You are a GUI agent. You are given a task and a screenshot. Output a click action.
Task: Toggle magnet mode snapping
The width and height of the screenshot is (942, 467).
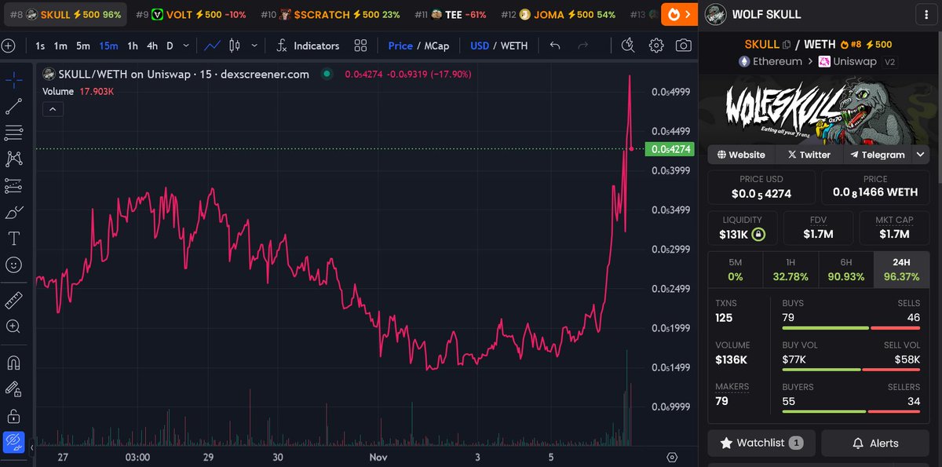[13, 363]
